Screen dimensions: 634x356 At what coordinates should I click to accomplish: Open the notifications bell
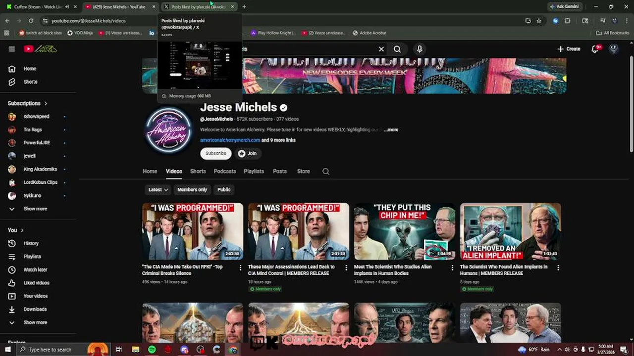coord(595,49)
